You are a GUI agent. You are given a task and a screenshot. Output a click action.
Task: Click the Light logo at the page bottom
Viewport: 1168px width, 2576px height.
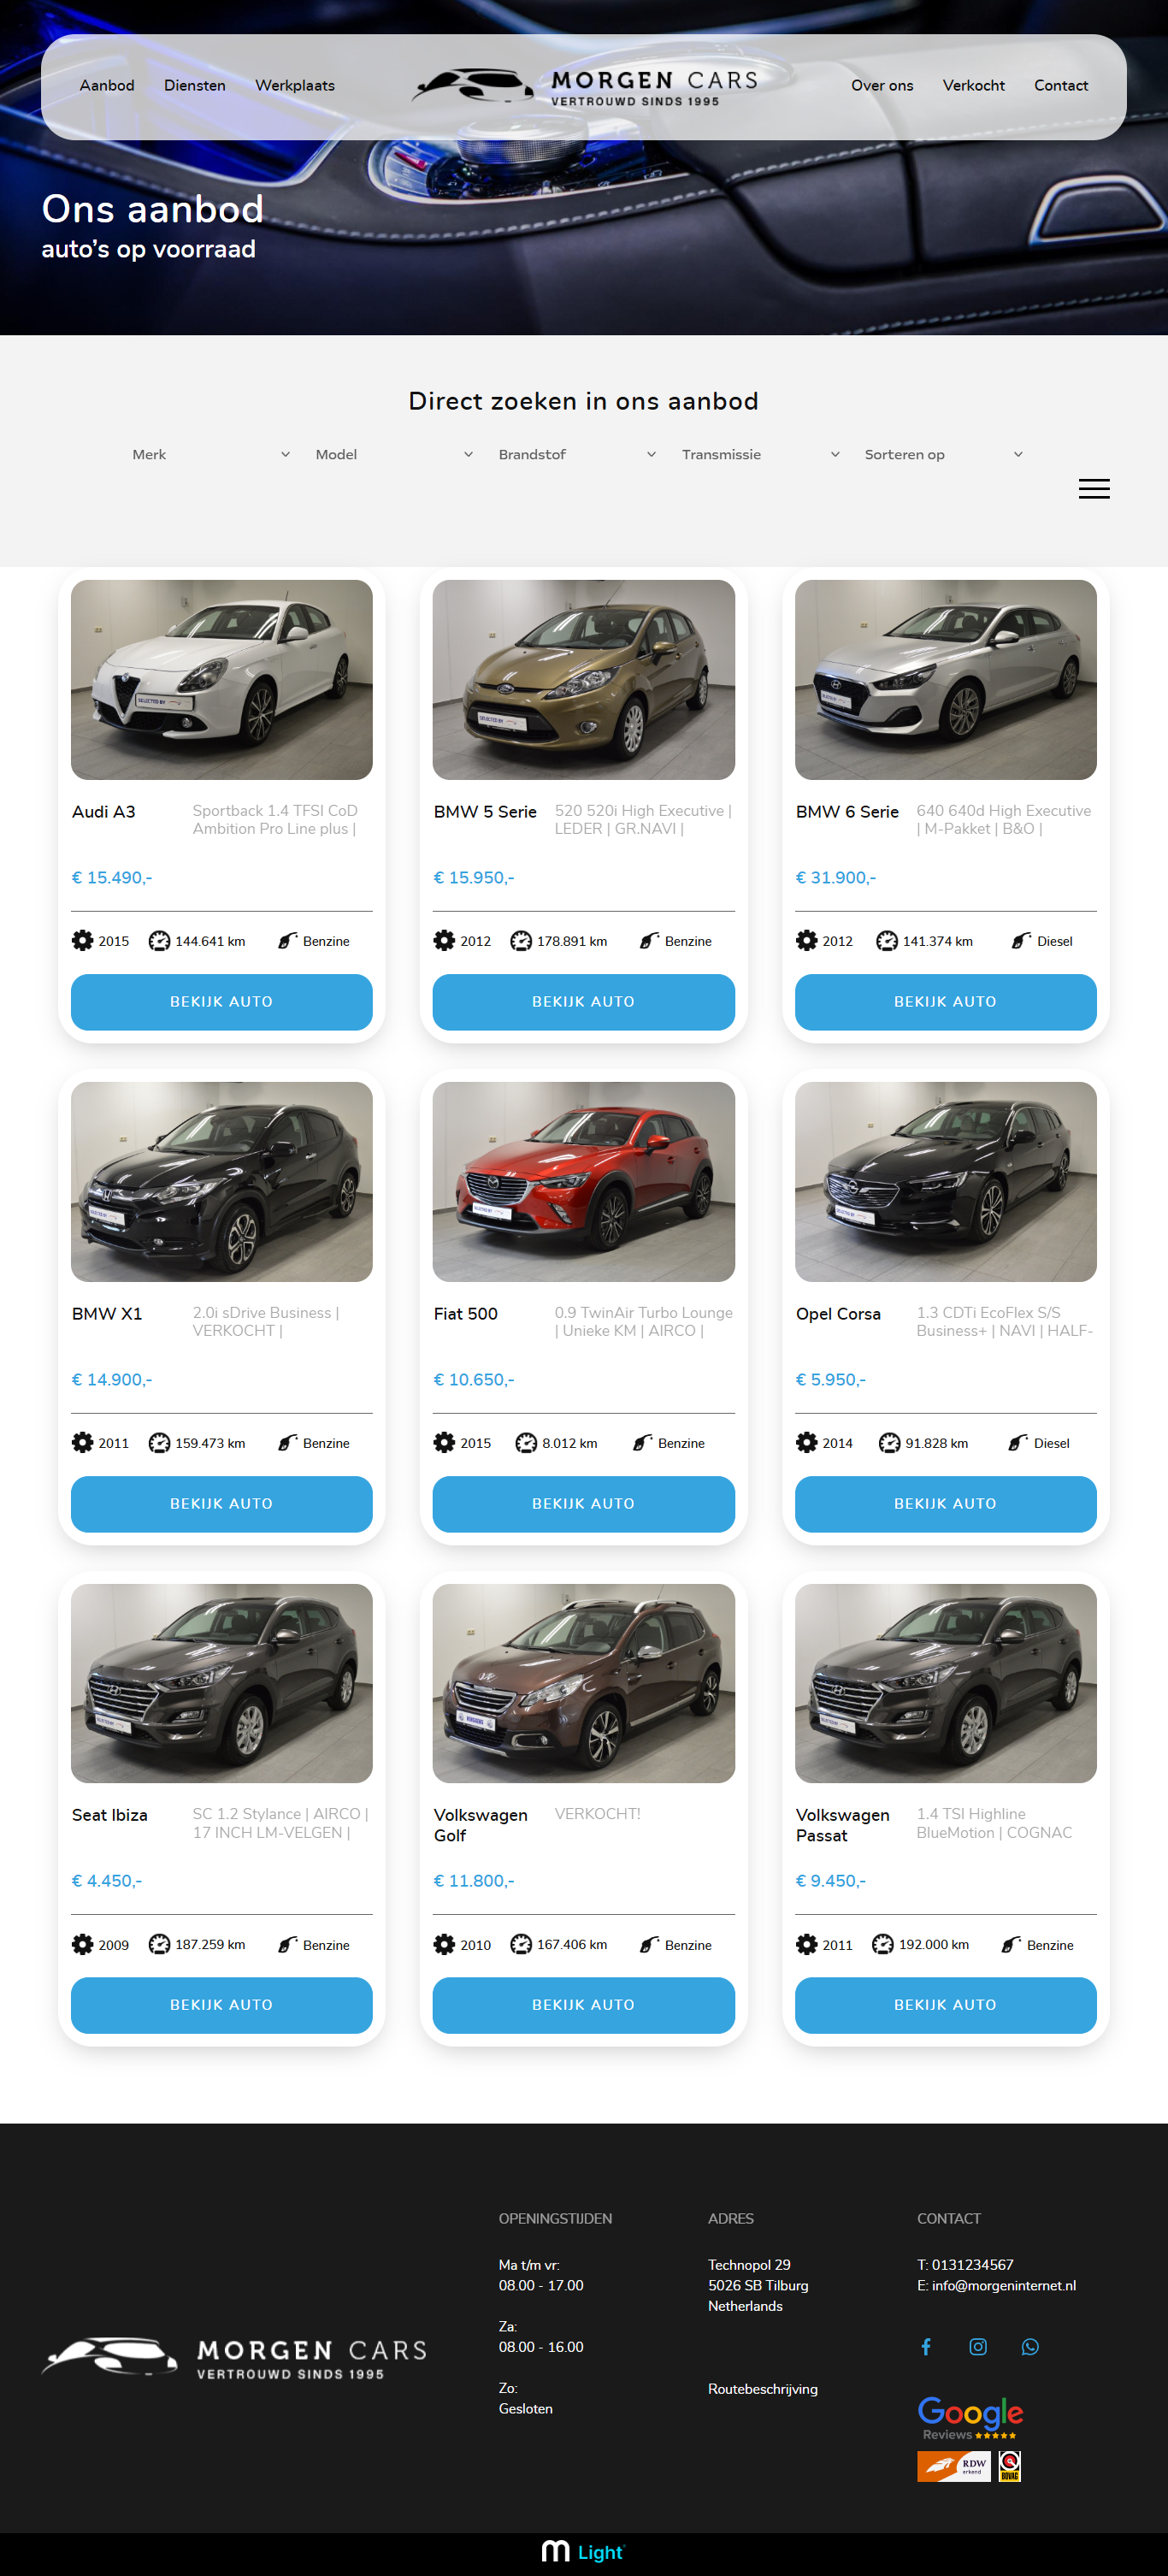pos(583,2552)
